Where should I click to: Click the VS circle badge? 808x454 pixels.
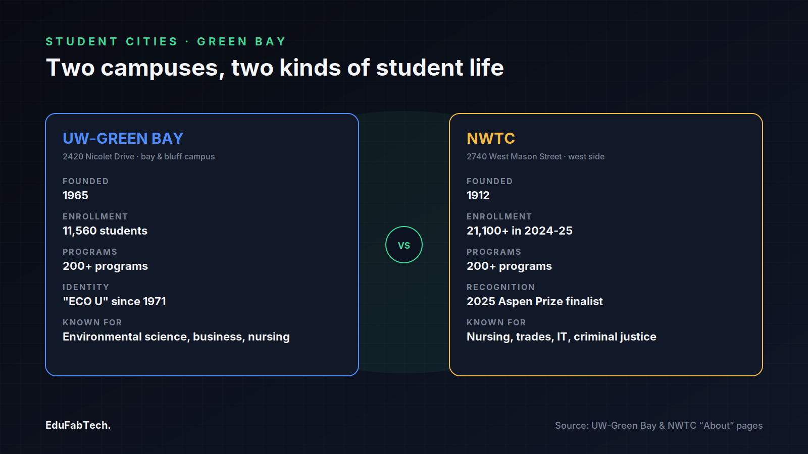(404, 245)
